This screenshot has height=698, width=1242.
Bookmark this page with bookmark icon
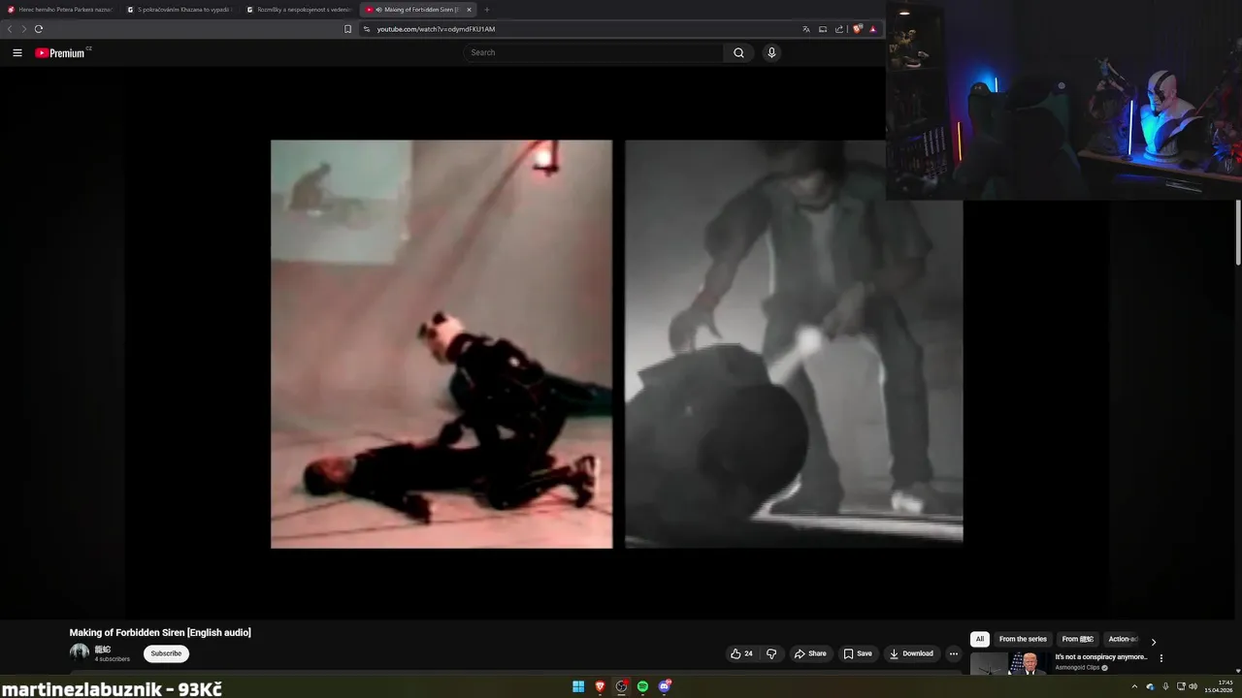[x=348, y=29]
